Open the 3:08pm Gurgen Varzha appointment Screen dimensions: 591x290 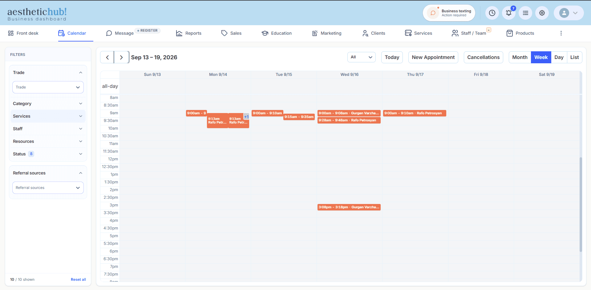tap(349, 207)
